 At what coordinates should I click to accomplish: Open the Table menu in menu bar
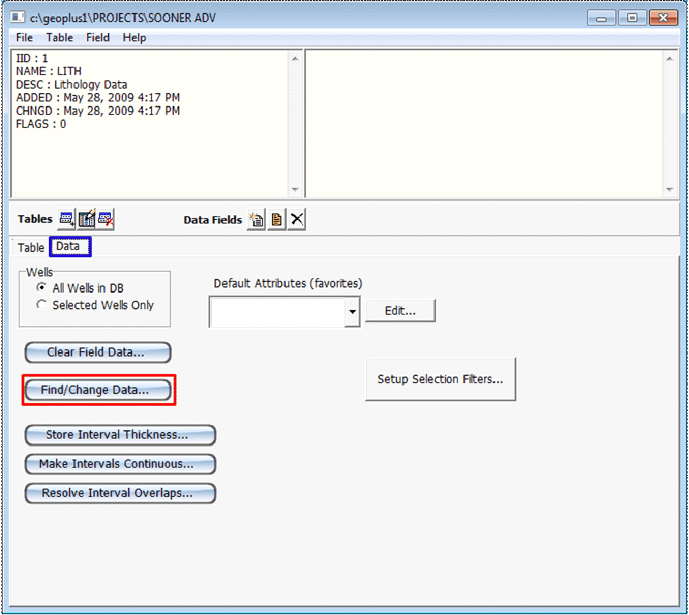tap(59, 37)
